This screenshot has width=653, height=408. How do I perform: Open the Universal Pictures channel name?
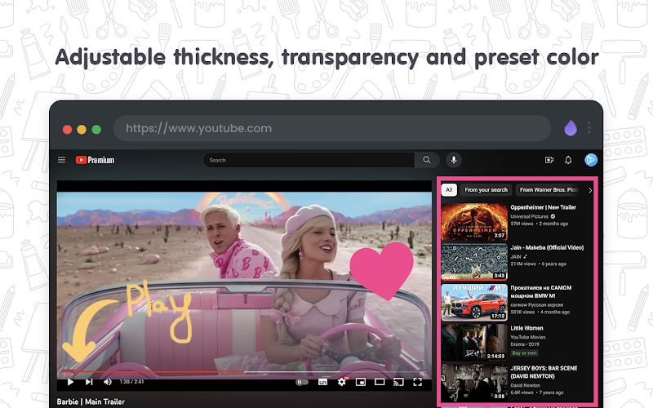529,216
